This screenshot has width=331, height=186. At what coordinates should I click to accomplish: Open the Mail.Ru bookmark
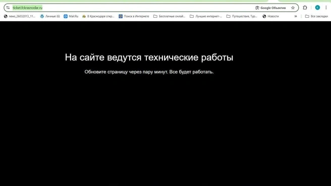point(71,16)
